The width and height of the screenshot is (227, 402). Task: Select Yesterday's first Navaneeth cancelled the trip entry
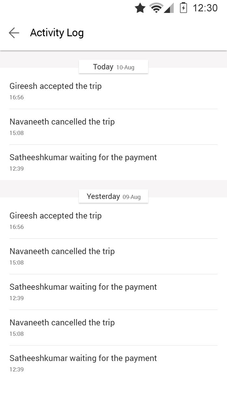[x=113, y=256]
